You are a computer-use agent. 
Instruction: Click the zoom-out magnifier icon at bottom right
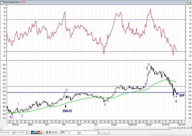pos(184,128)
